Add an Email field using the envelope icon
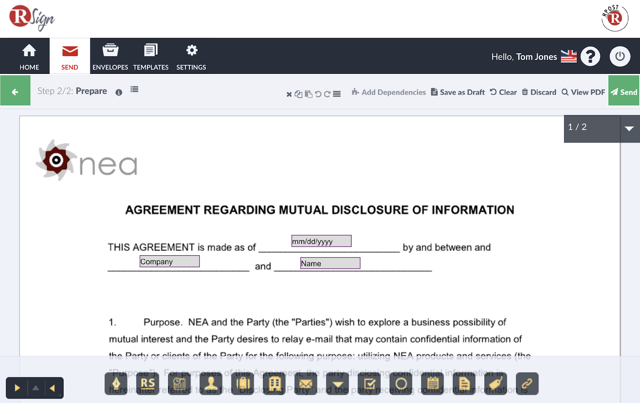The width and height of the screenshot is (640, 403). point(306,384)
